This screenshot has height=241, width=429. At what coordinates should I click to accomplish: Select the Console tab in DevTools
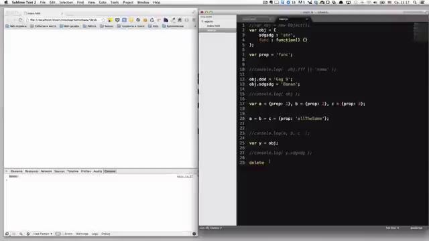point(110,171)
